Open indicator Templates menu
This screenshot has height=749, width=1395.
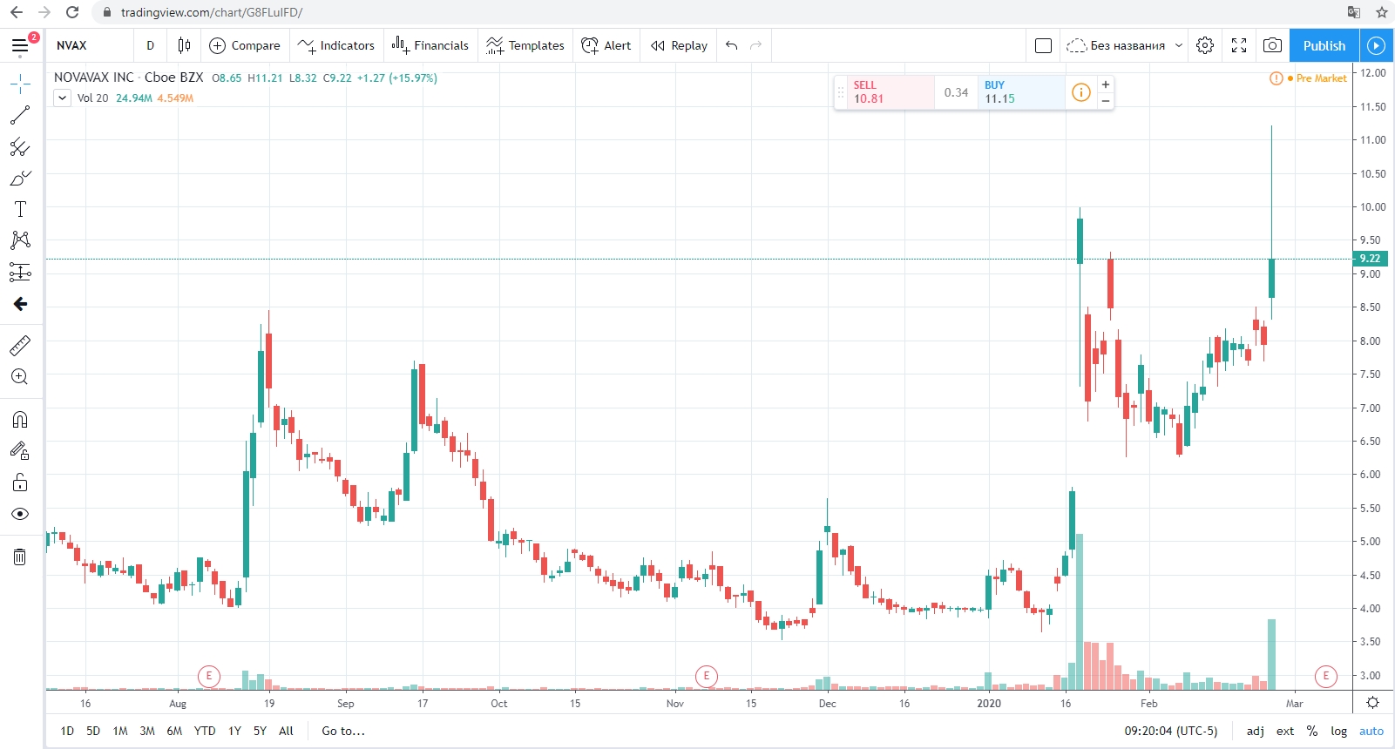pos(525,45)
